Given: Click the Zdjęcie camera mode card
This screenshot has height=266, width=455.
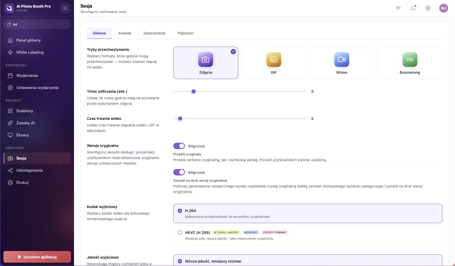Looking at the screenshot, I should (x=206, y=63).
